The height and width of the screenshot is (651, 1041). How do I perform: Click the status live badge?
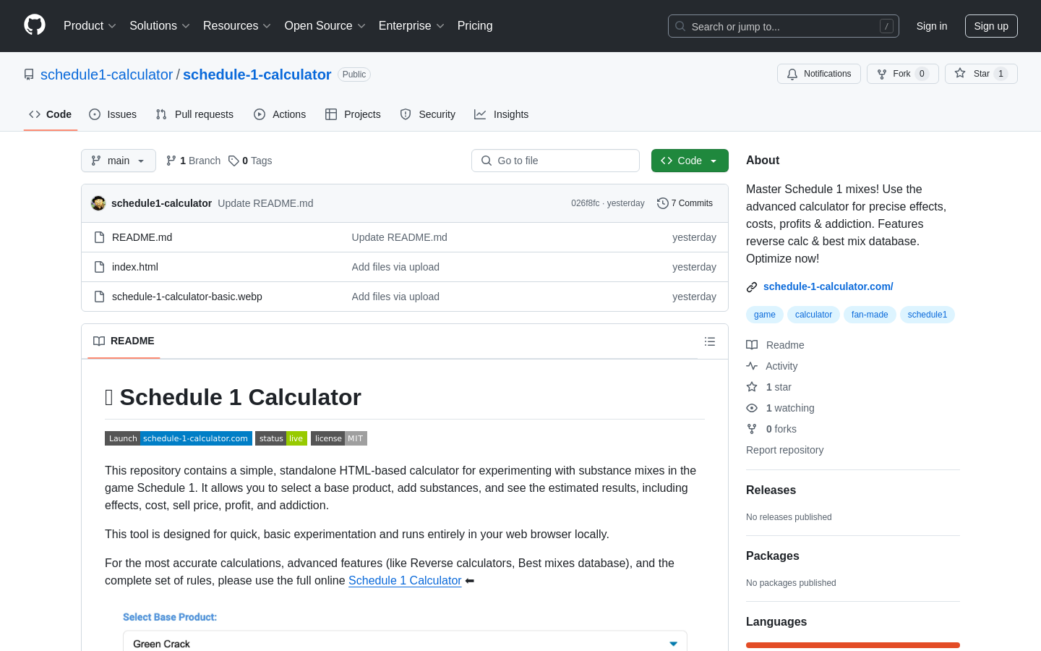pyautogui.click(x=281, y=438)
